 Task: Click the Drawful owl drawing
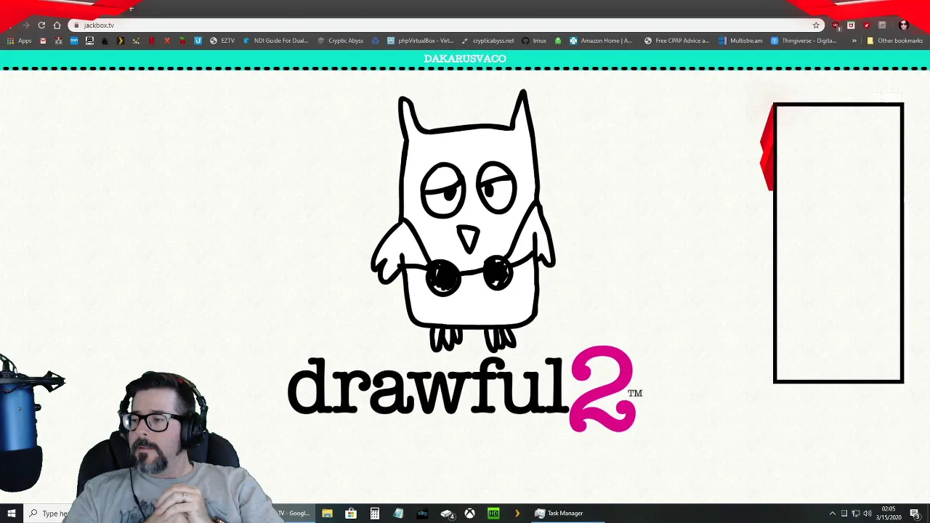pyautogui.click(x=464, y=220)
